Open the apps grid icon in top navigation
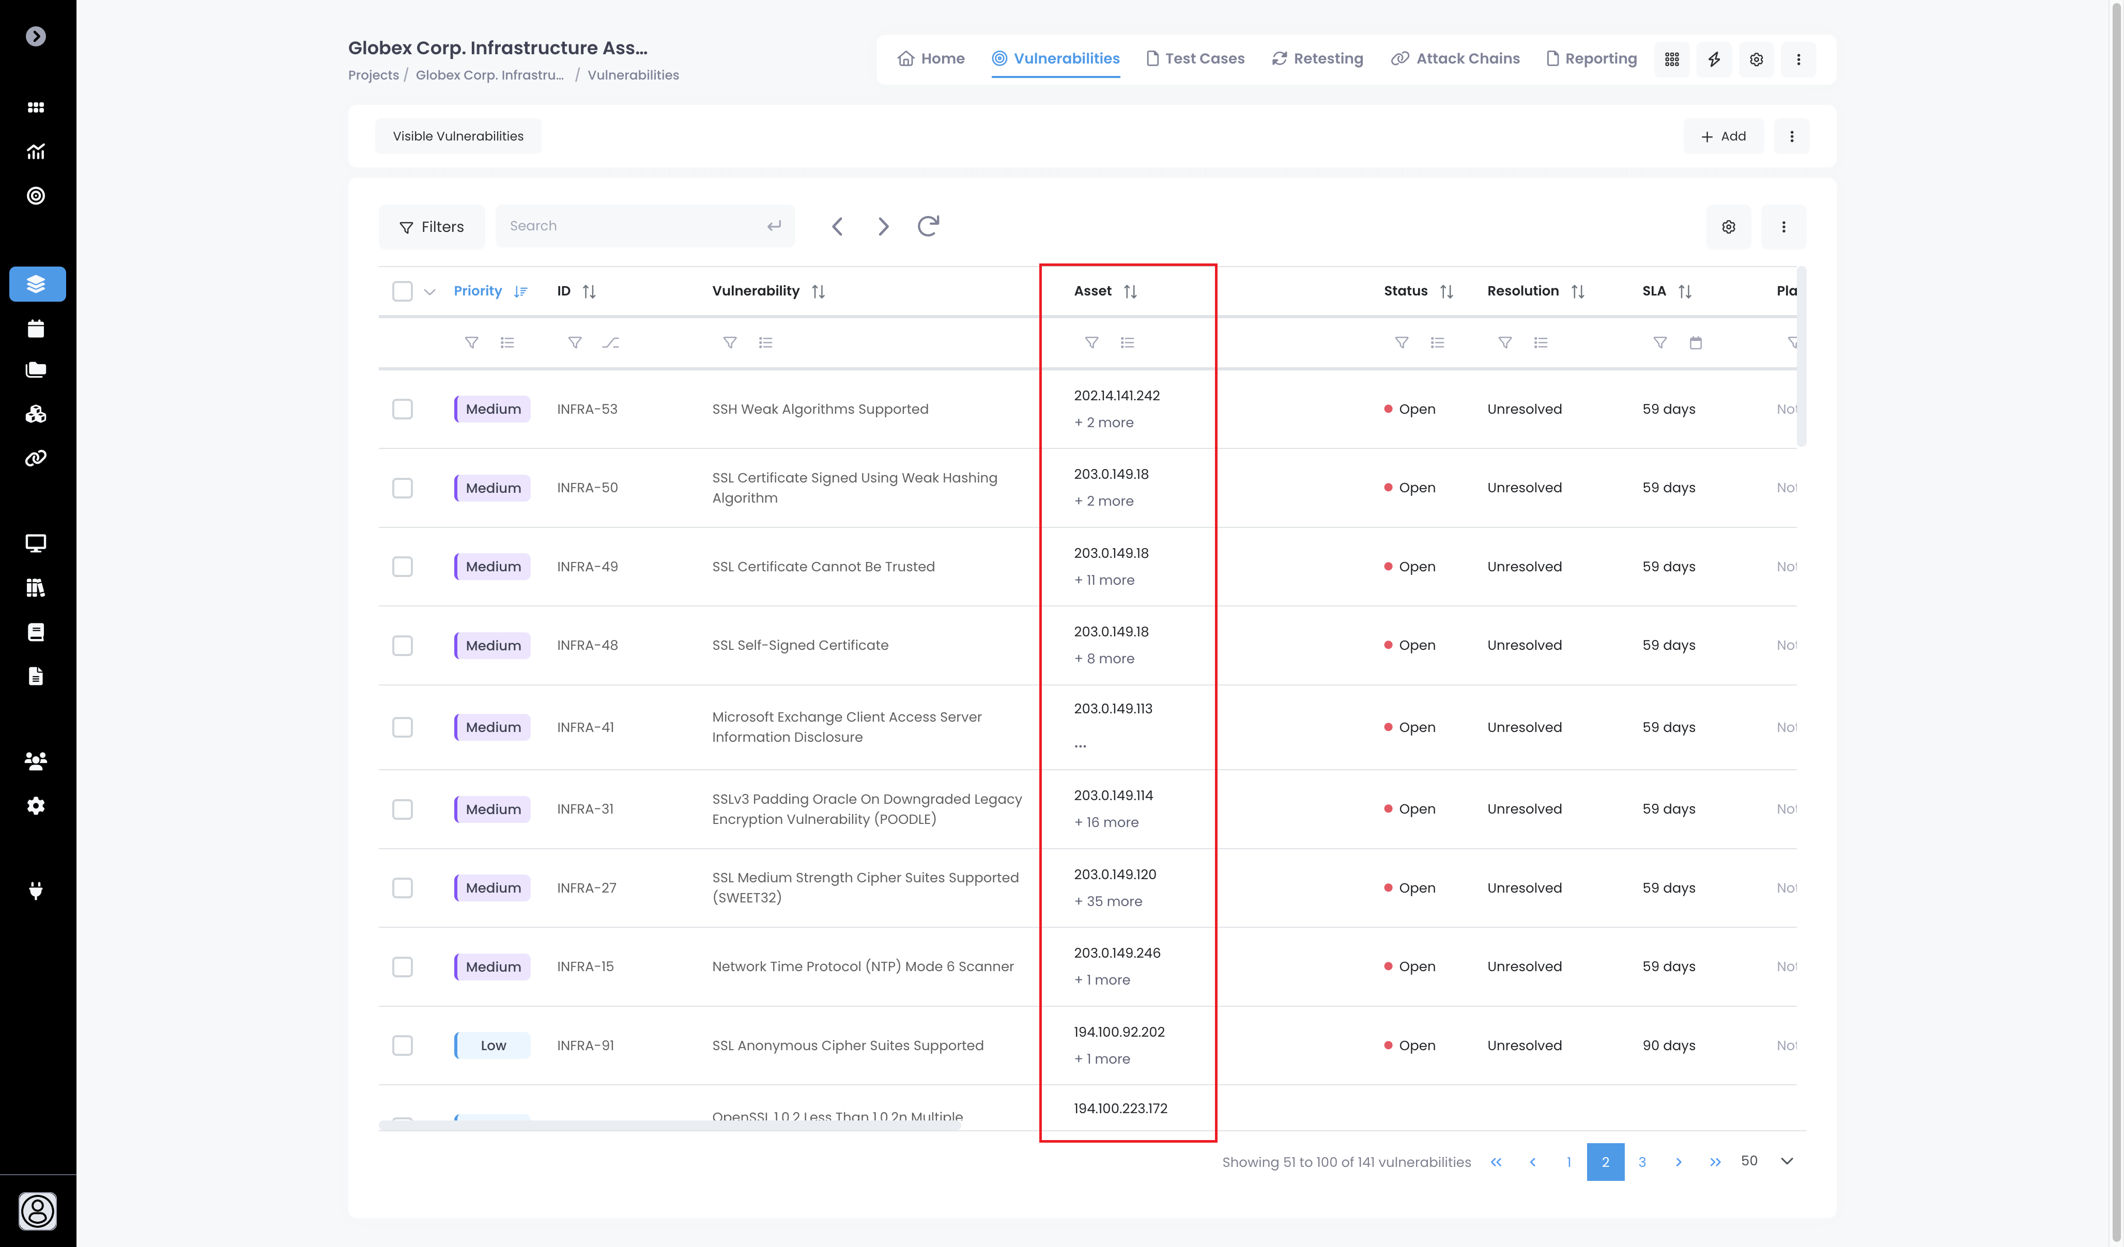 pos(1671,59)
